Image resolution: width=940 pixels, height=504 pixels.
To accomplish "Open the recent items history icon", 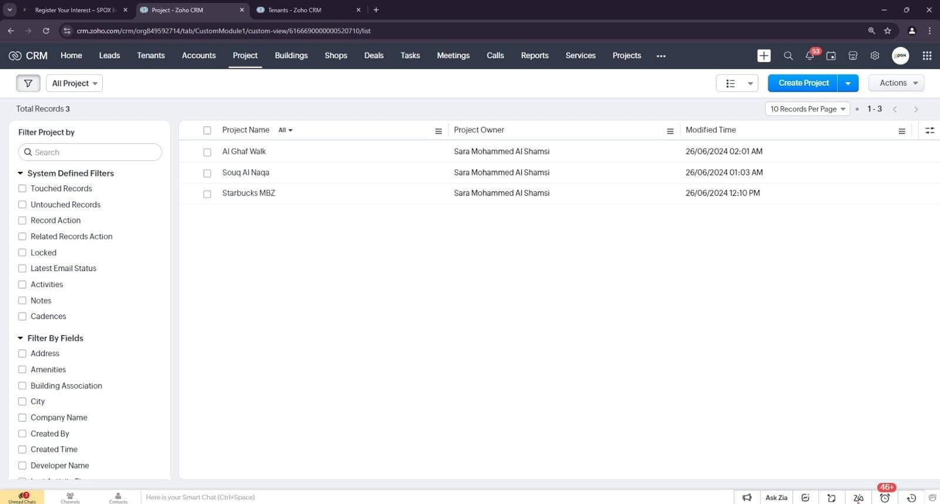I will point(911,498).
